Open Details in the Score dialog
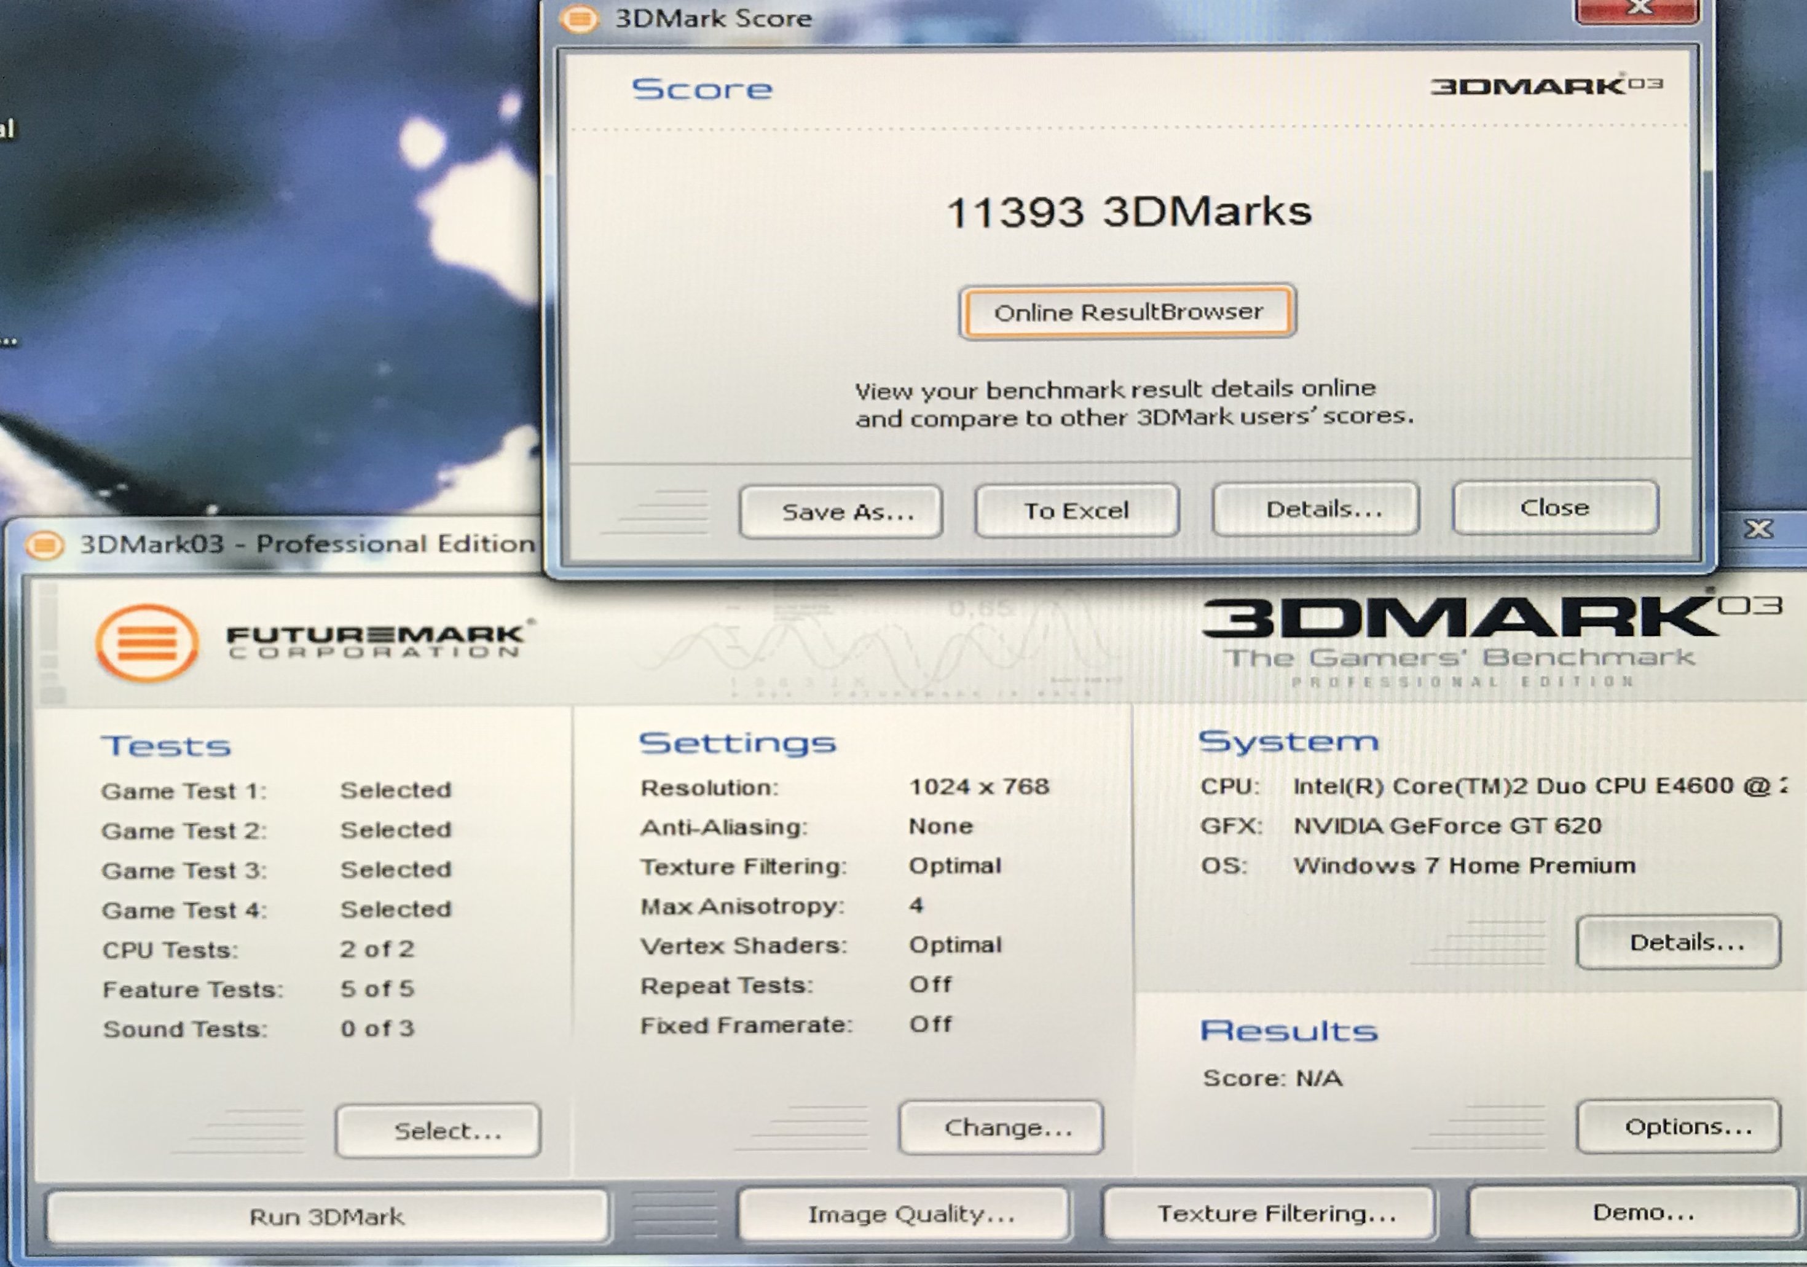 click(1316, 509)
